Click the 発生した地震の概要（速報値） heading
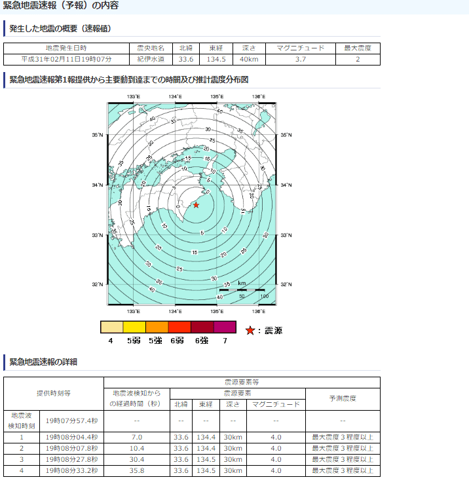 [60, 29]
